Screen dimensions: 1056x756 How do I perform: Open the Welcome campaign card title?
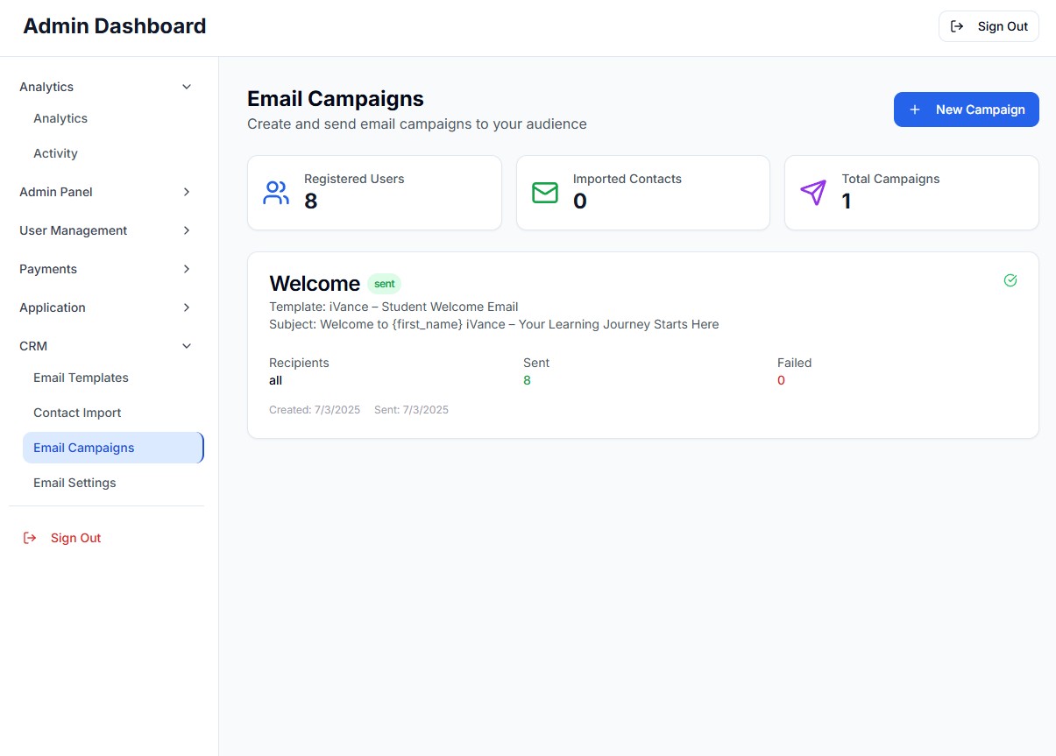click(315, 284)
